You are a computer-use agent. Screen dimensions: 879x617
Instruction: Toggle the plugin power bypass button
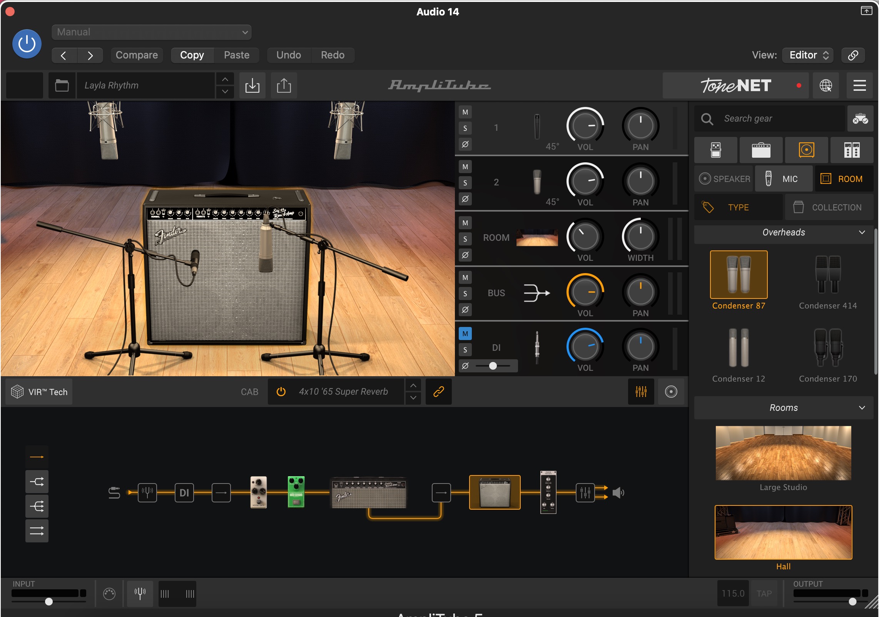tap(27, 44)
